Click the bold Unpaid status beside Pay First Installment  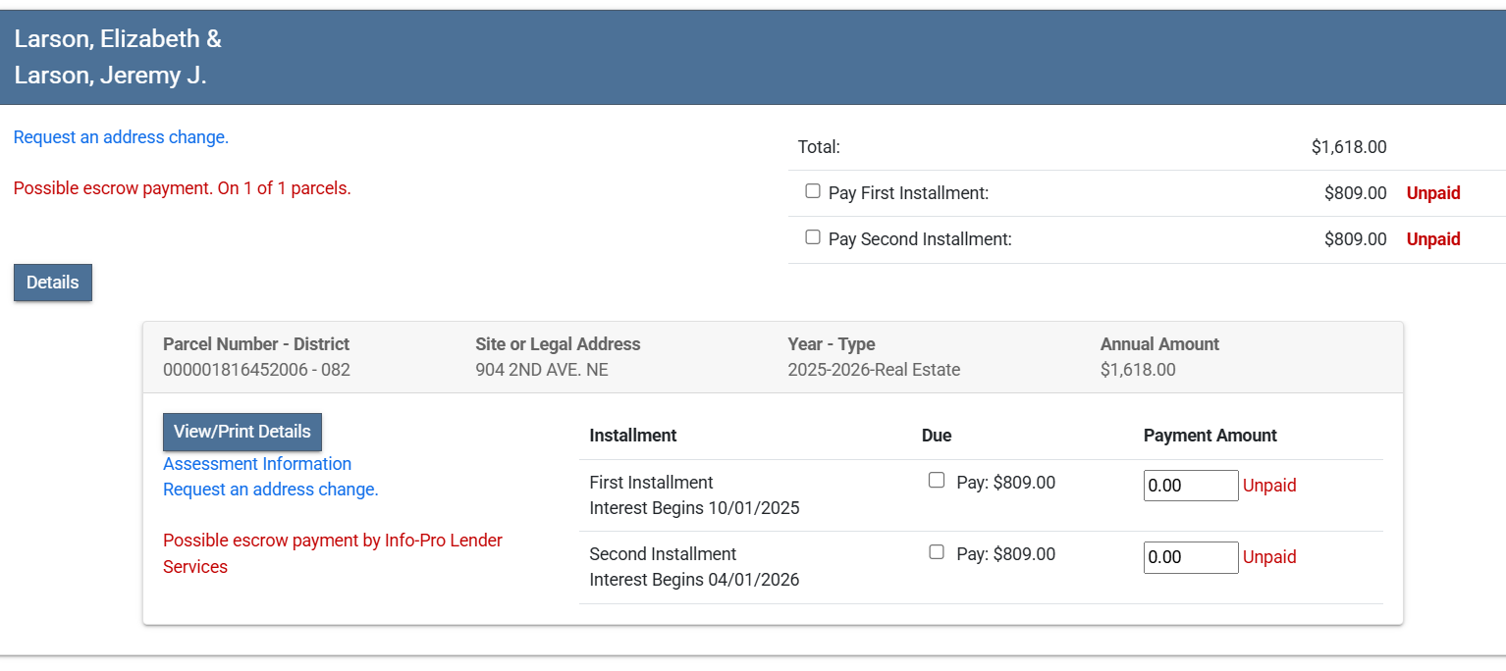(1432, 193)
